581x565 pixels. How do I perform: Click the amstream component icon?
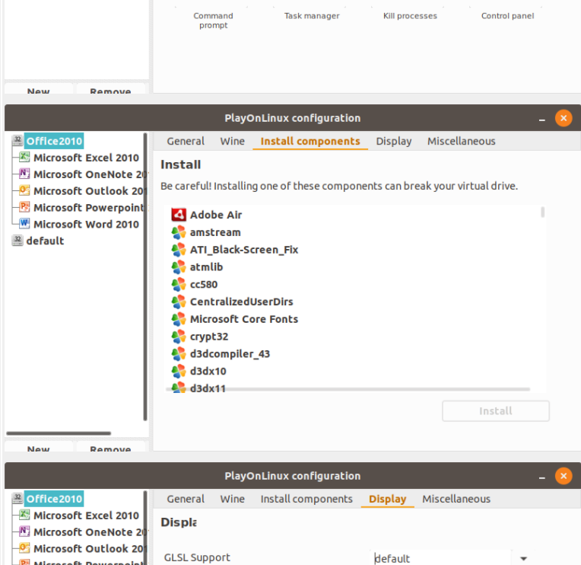point(179,232)
